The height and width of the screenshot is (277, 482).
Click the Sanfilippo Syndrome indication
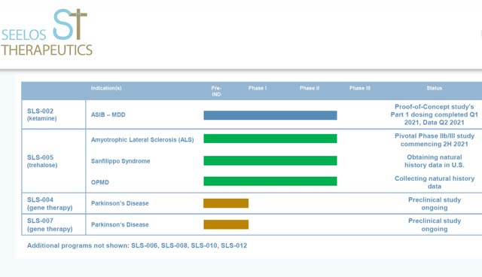tap(120, 161)
